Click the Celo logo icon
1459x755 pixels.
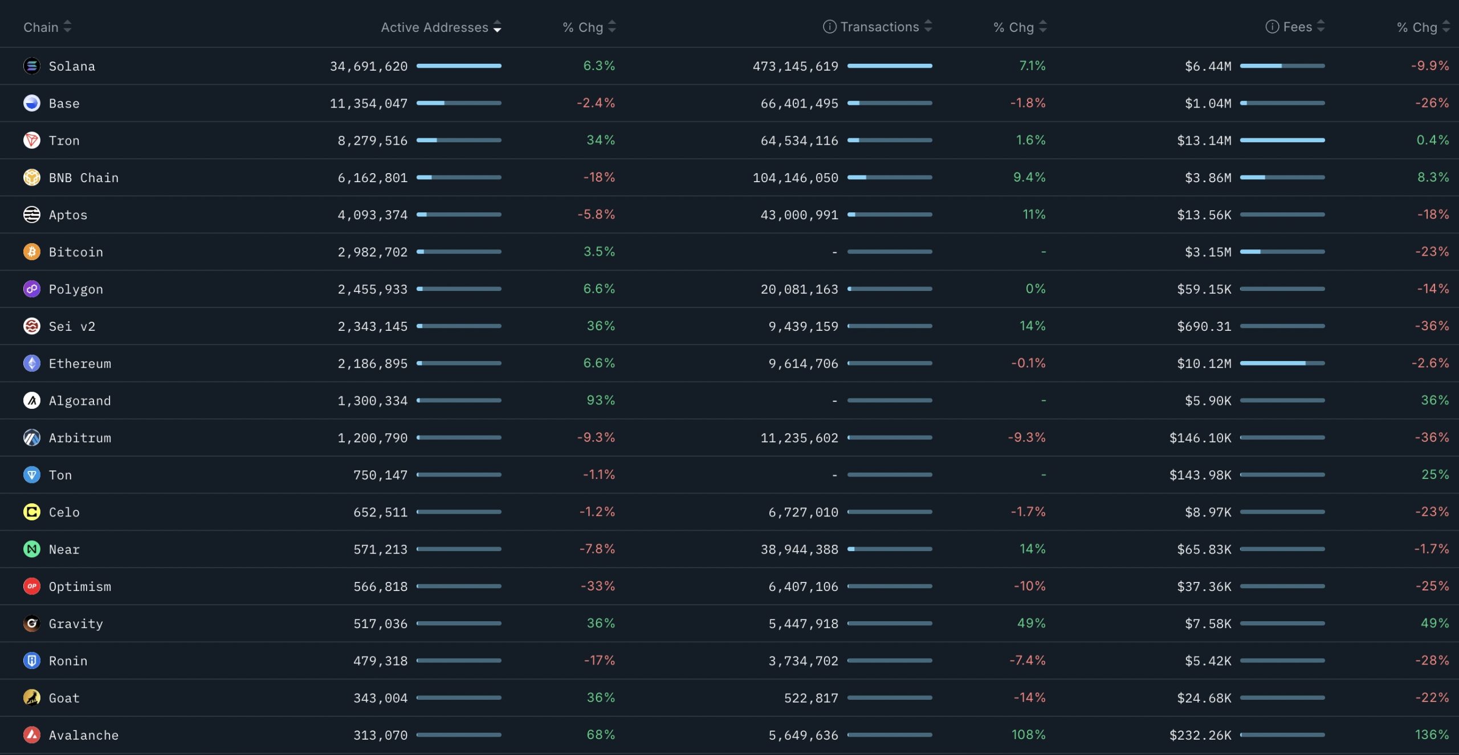coord(32,512)
